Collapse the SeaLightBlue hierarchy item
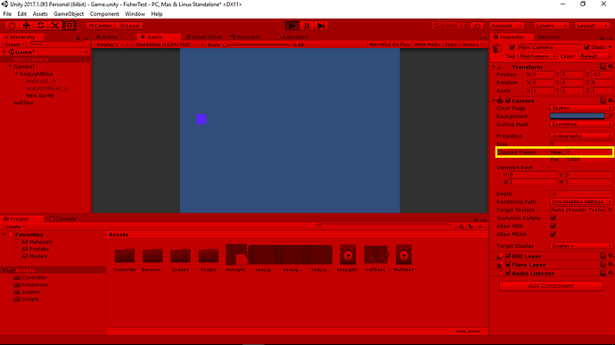Viewport: 615px width, 345px height. point(16,74)
